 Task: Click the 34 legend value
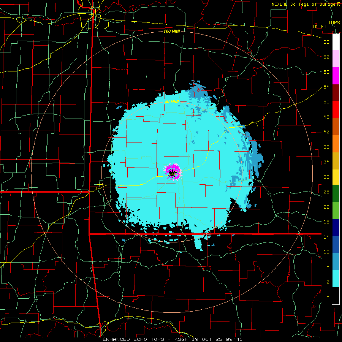point(326,161)
